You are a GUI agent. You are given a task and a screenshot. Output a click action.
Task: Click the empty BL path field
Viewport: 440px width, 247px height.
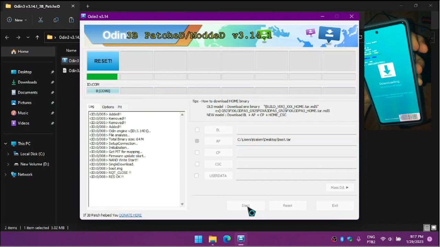296,130
